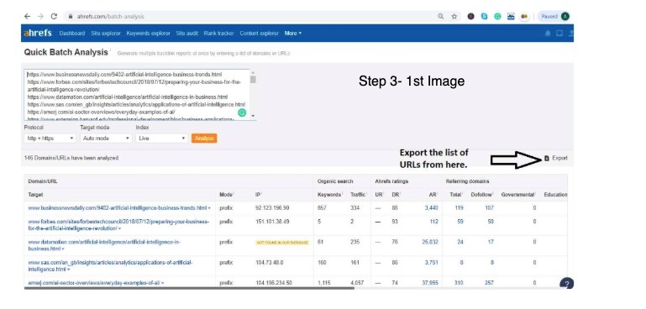Open sas.com applications-of-artificial-intelligence link
Screen dimensions: 646x309
click(x=110, y=265)
